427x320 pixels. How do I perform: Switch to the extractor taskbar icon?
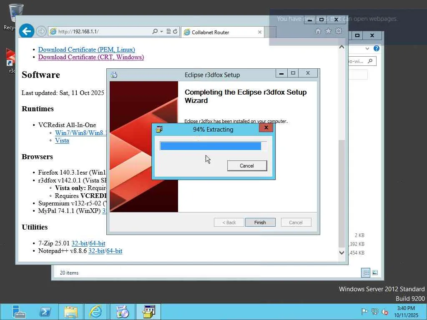pyautogui.click(x=149, y=312)
